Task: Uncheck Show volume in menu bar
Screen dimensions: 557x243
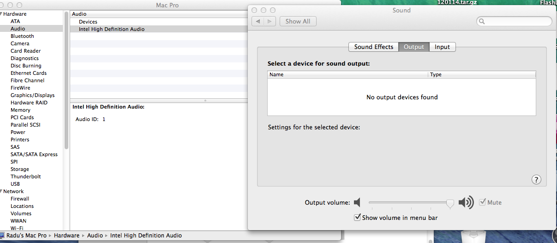Action: 357,218
